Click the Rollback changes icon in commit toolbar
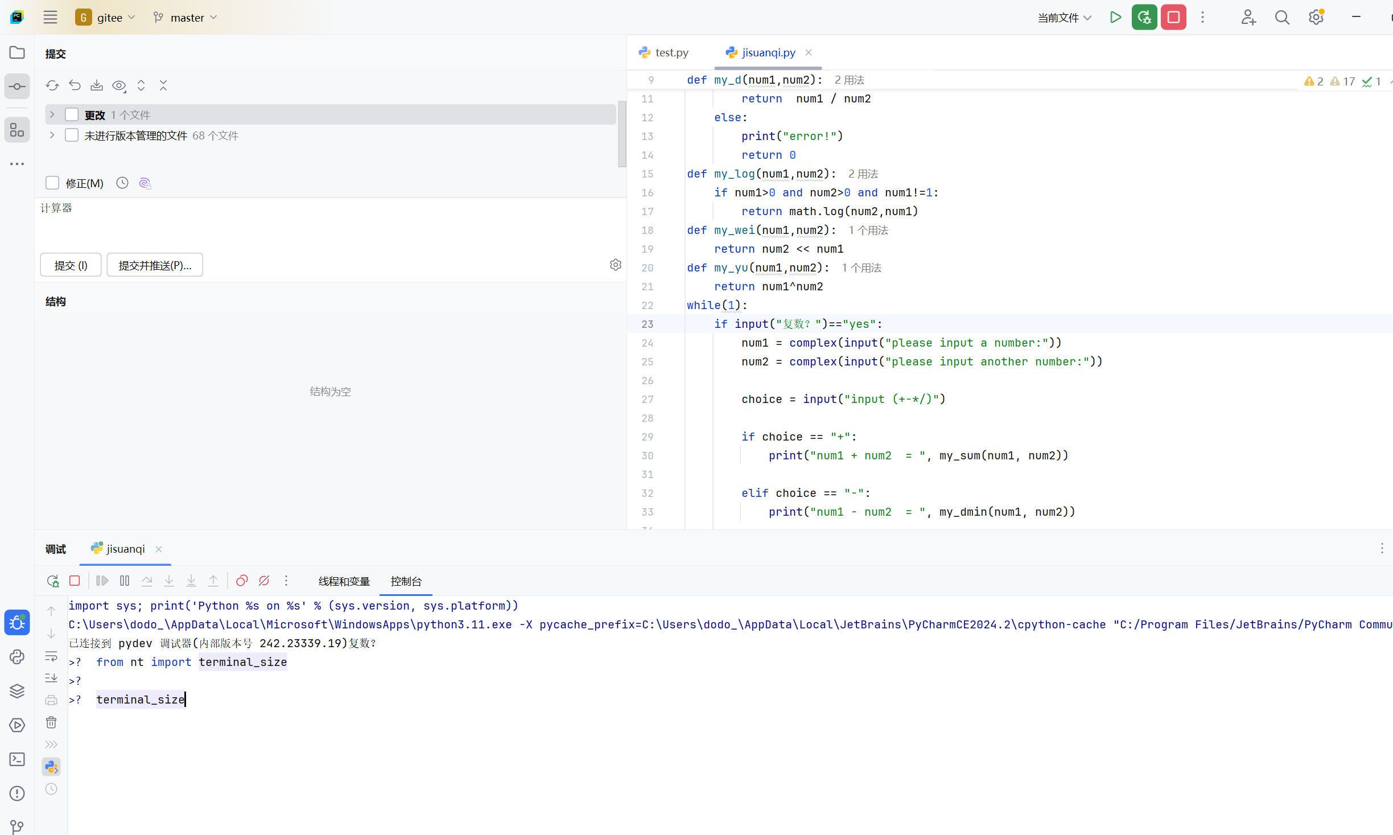 (75, 85)
